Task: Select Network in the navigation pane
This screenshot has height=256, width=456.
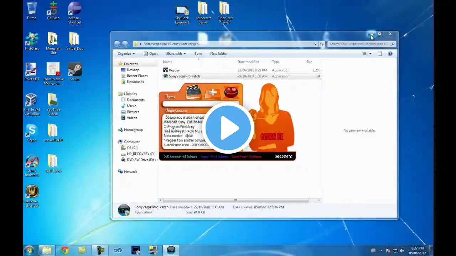Action: point(130,172)
